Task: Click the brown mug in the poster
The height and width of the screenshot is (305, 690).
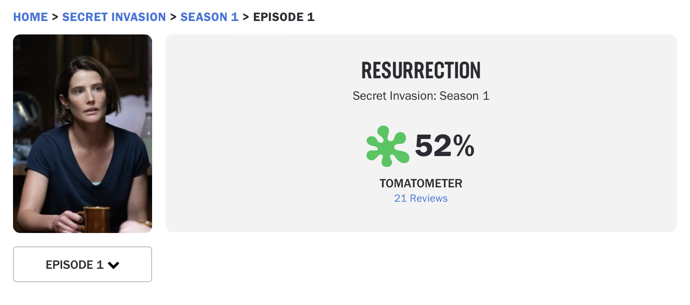Action: coord(95,220)
